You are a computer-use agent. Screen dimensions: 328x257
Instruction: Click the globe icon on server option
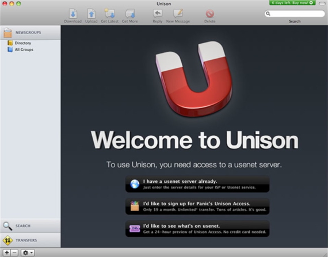135,184
